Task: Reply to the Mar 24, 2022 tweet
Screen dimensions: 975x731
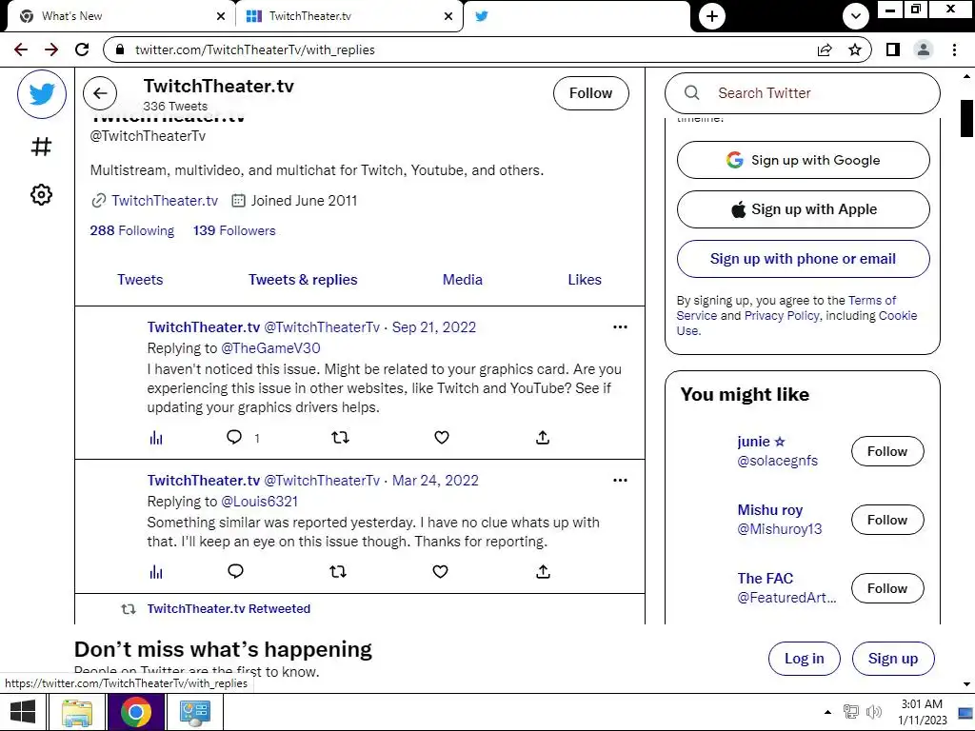Action: 236,571
